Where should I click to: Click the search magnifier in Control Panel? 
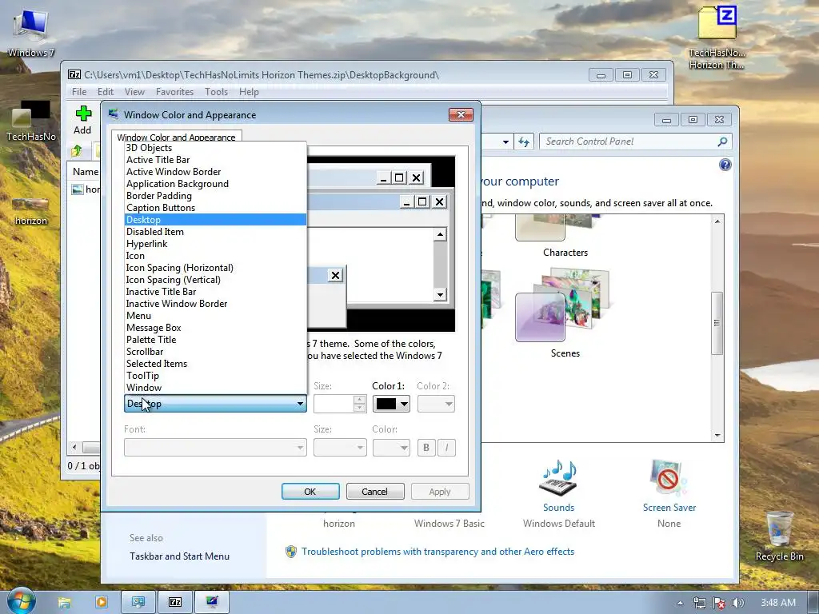[722, 142]
